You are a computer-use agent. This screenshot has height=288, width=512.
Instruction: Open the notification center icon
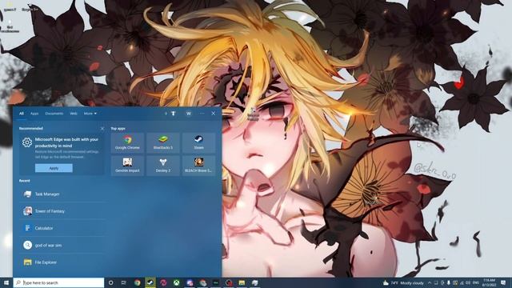(x=503, y=282)
